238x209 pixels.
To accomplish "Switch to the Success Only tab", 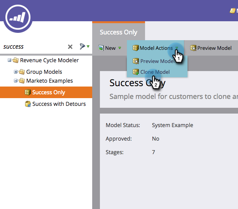I will pyautogui.click(x=118, y=32).
